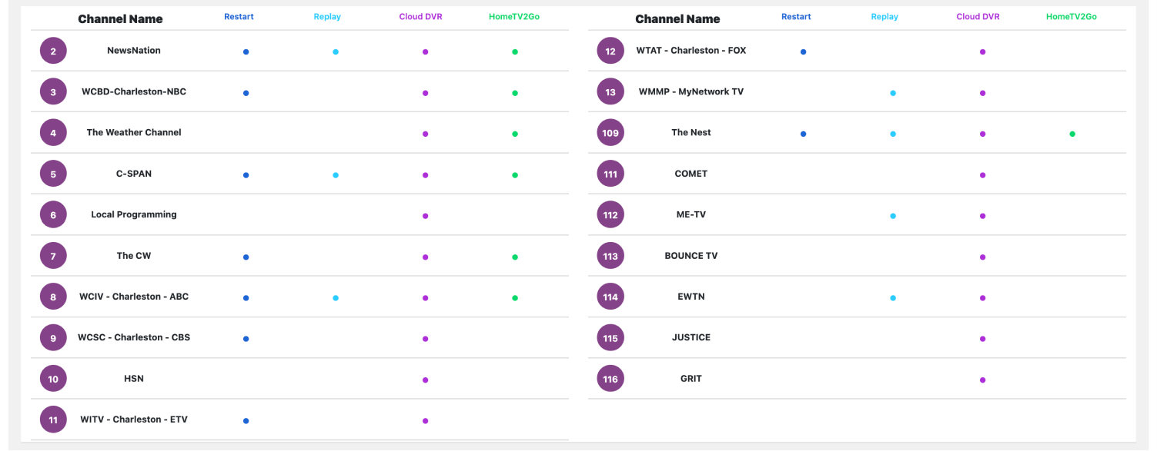Viewport: 1157px width, 451px height.
Task: Select the channel 115 purple badge
Action: pyautogui.click(x=610, y=338)
